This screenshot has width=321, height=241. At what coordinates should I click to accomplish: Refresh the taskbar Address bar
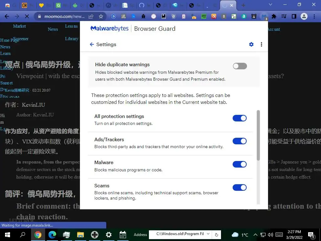coord(217,235)
